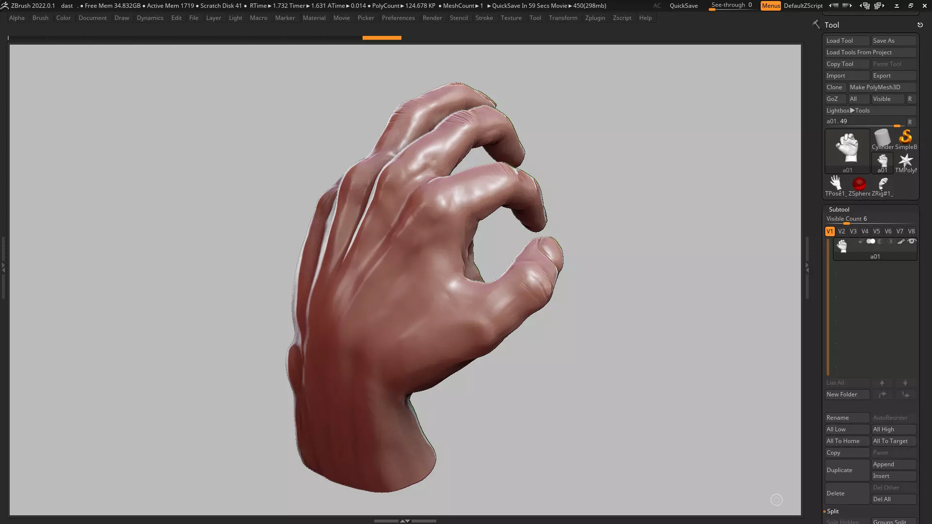Pick the TMPolyMesh star tool
This screenshot has width=932, height=524.
click(x=906, y=163)
